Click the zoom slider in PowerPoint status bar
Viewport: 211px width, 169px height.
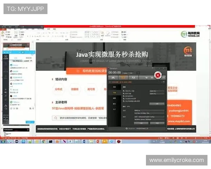(195, 138)
